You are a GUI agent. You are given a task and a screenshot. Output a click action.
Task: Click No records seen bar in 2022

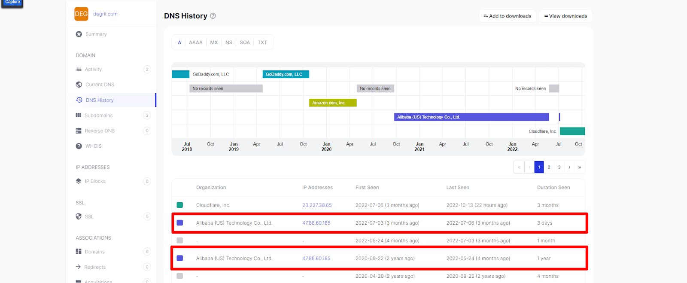[554, 88]
